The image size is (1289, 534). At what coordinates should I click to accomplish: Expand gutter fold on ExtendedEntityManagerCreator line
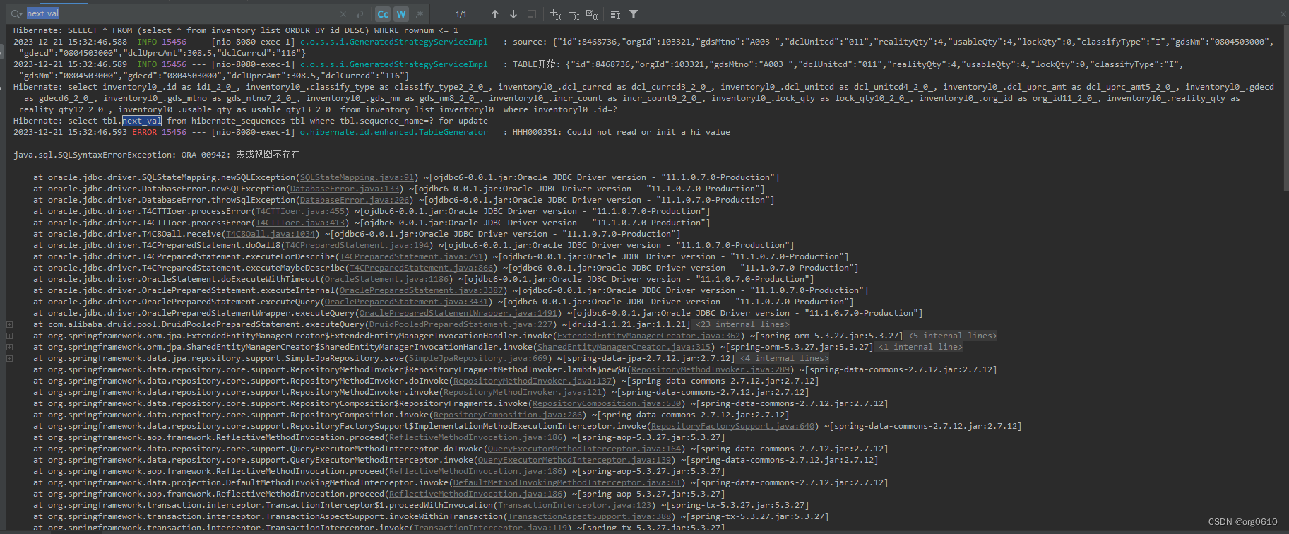coord(10,336)
